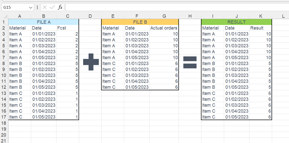Click the Cancel X icon in formula bar
Viewport: 289px width, 143px height.
coord(45,7)
